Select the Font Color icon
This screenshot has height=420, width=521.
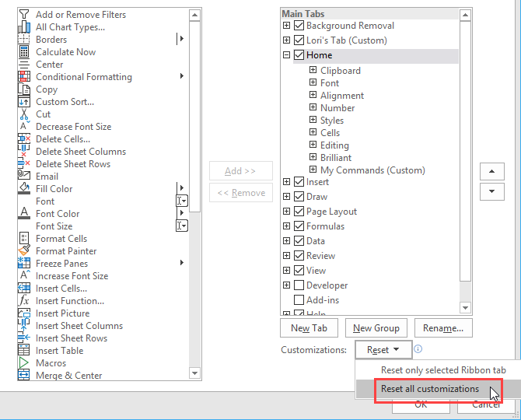point(24,213)
